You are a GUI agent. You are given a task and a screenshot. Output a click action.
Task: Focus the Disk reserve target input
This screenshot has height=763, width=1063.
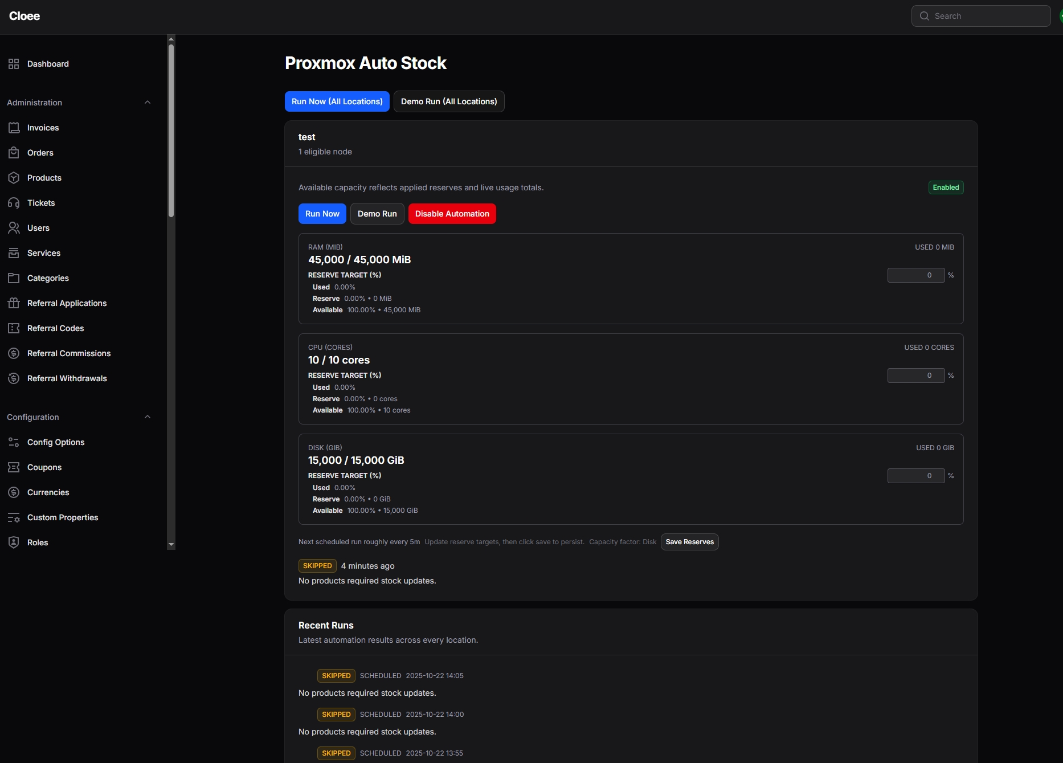pyautogui.click(x=915, y=476)
